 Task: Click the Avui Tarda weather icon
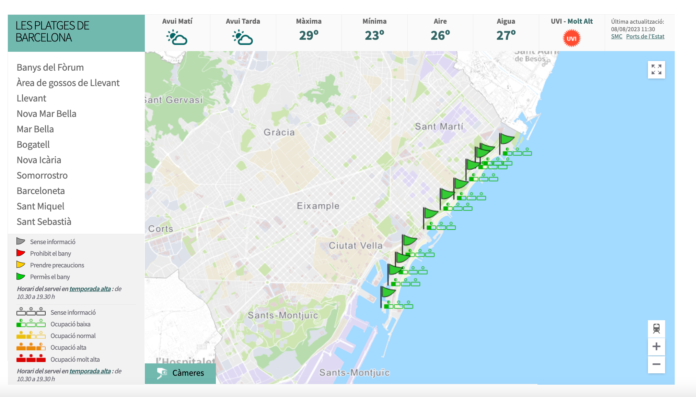tap(243, 37)
